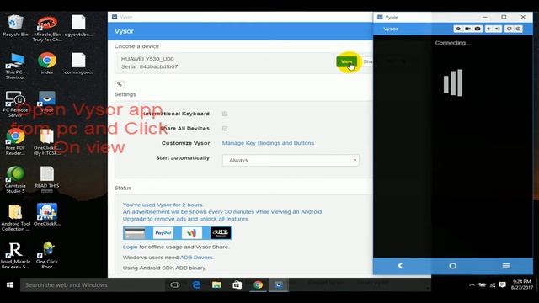Toggle the International Keyboard checkbox
This screenshot has width=539, height=303.
(x=225, y=114)
